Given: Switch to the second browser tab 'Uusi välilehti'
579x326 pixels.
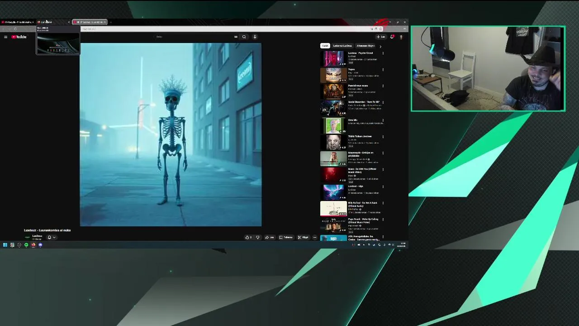Looking at the screenshot, I should pos(52,22).
